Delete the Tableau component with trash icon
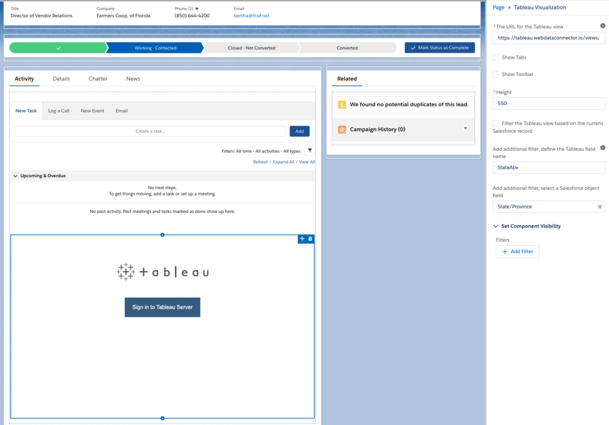Viewport: 609px width, 425px height. pos(310,239)
